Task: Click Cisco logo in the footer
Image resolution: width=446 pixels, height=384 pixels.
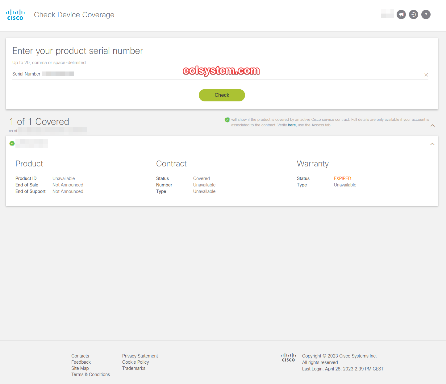Action: click(x=288, y=357)
